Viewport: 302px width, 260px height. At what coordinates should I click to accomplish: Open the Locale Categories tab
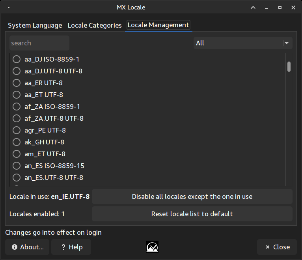pos(95,25)
